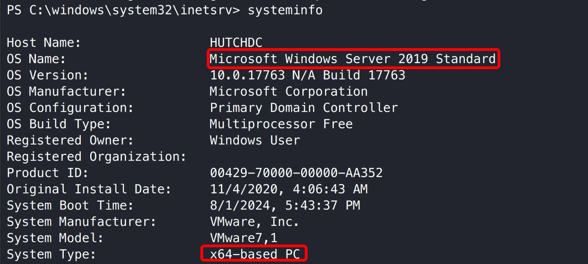Viewport: 588px width, 264px height.
Task: Click the OS Configuration label
Action: click(70, 108)
